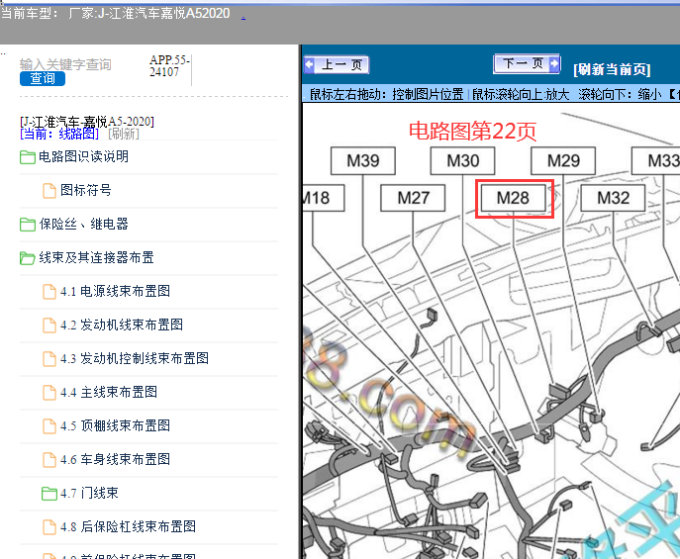Open the 4.7 门线束 tree item

click(89, 493)
